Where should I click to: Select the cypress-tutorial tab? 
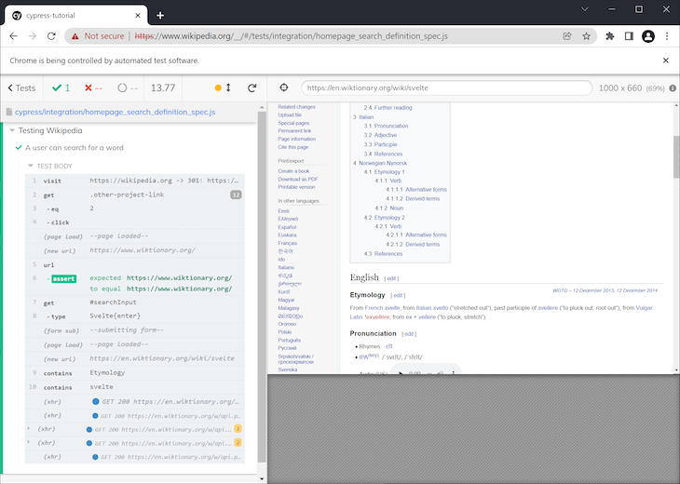[75, 15]
